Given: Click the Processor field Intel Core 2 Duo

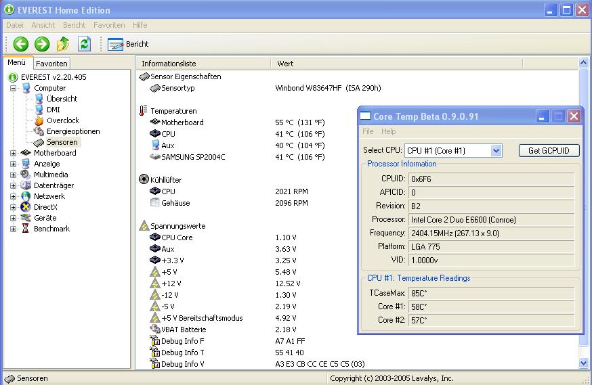Looking at the screenshot, I should tap(491, 219).
